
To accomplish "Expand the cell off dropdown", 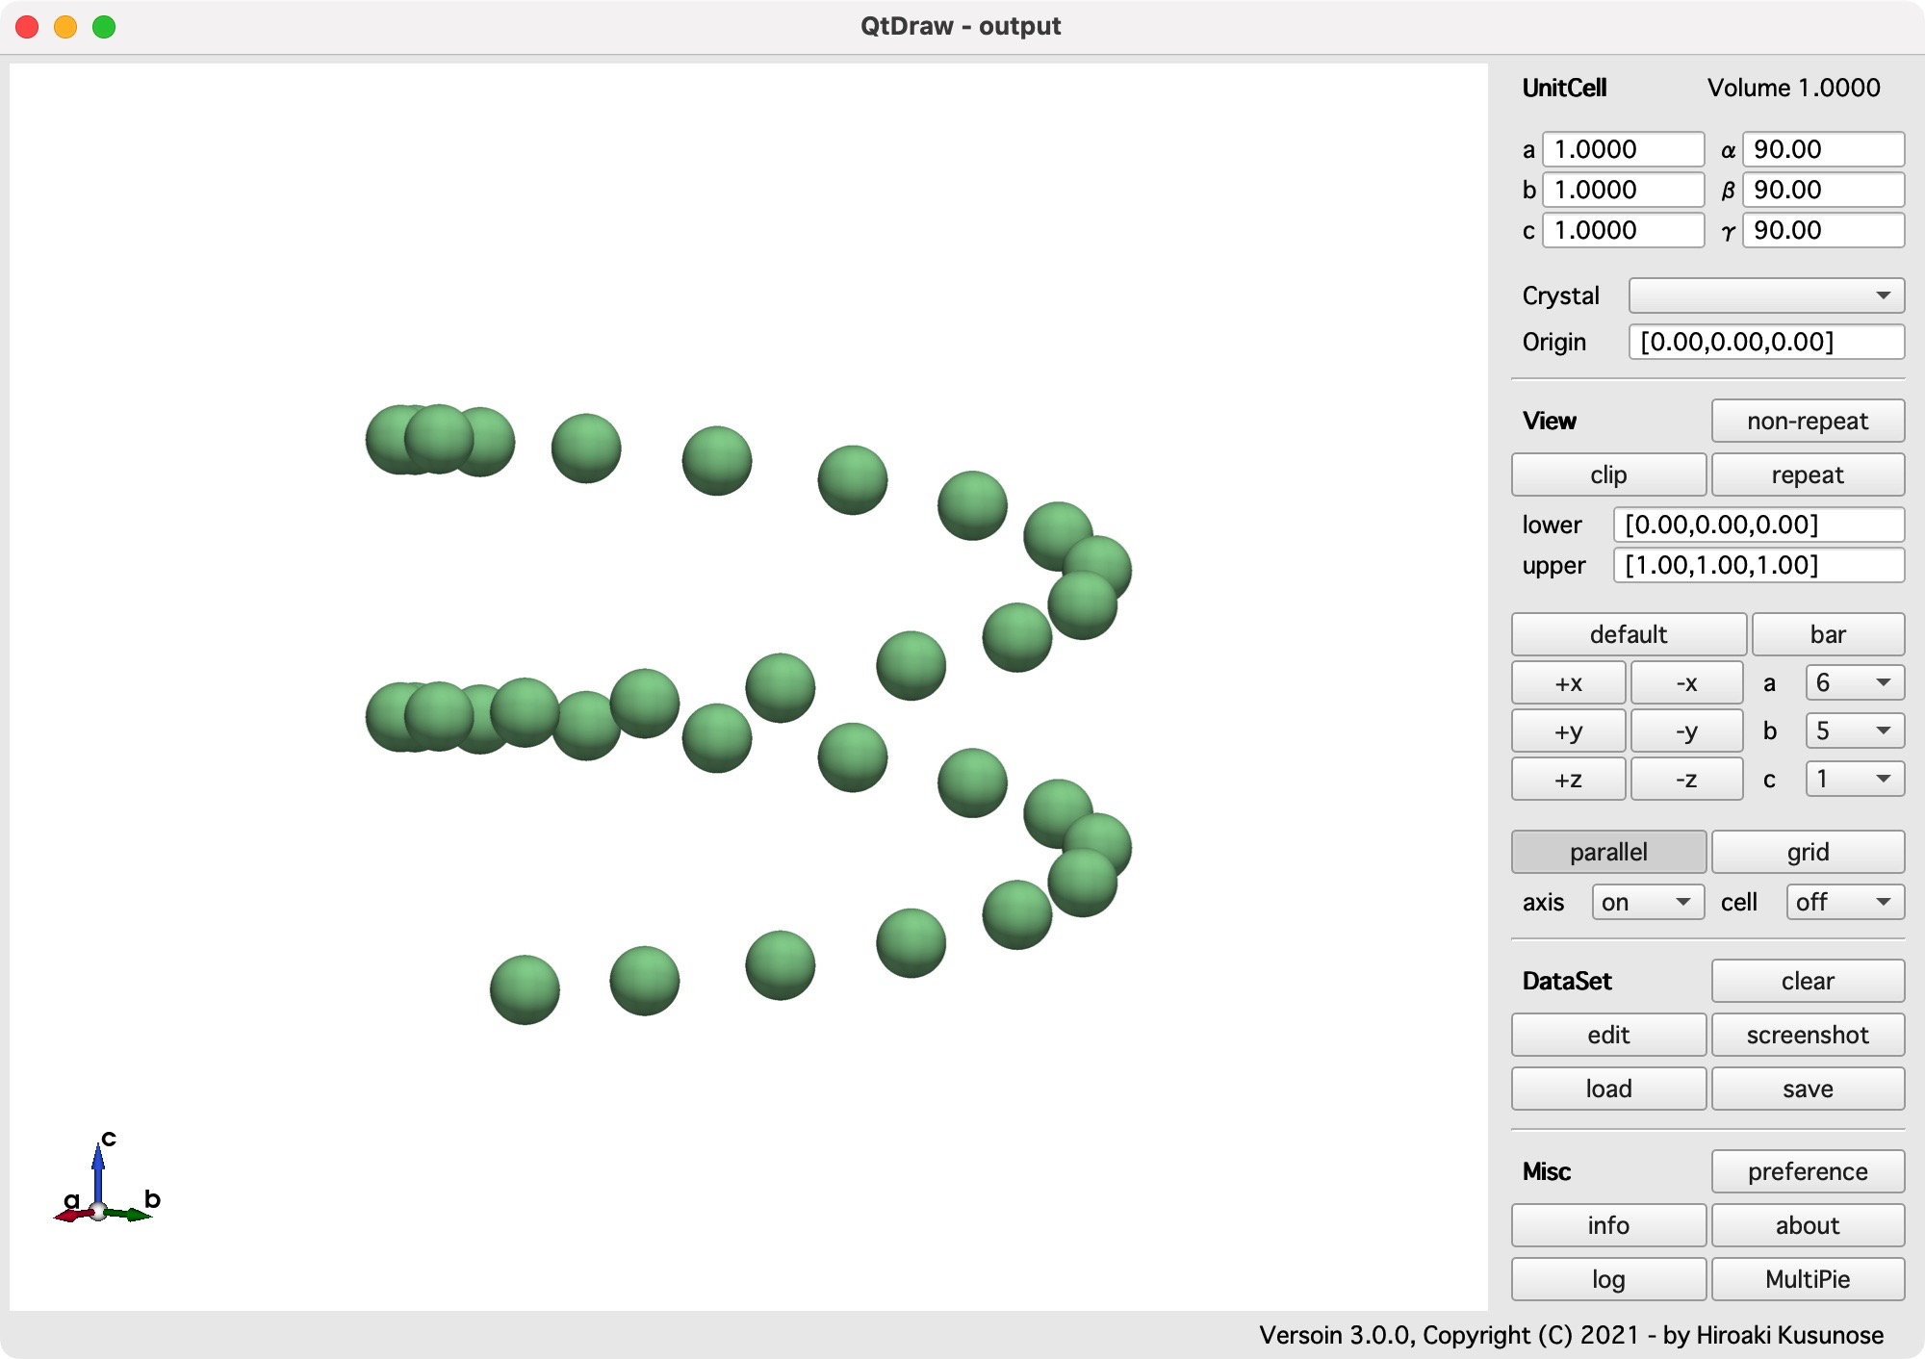I will coord(1844,902).
